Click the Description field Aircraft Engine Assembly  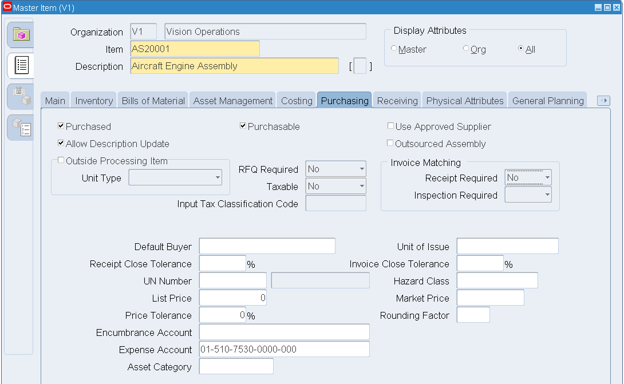pyautogui.click(x=235, y=66)
